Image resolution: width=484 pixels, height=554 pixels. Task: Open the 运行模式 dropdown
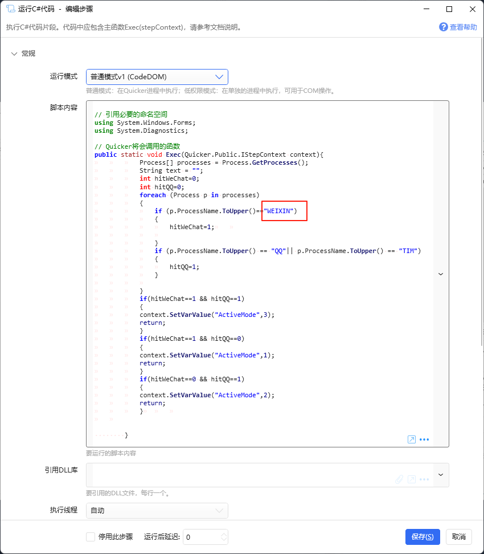(157, 77)
